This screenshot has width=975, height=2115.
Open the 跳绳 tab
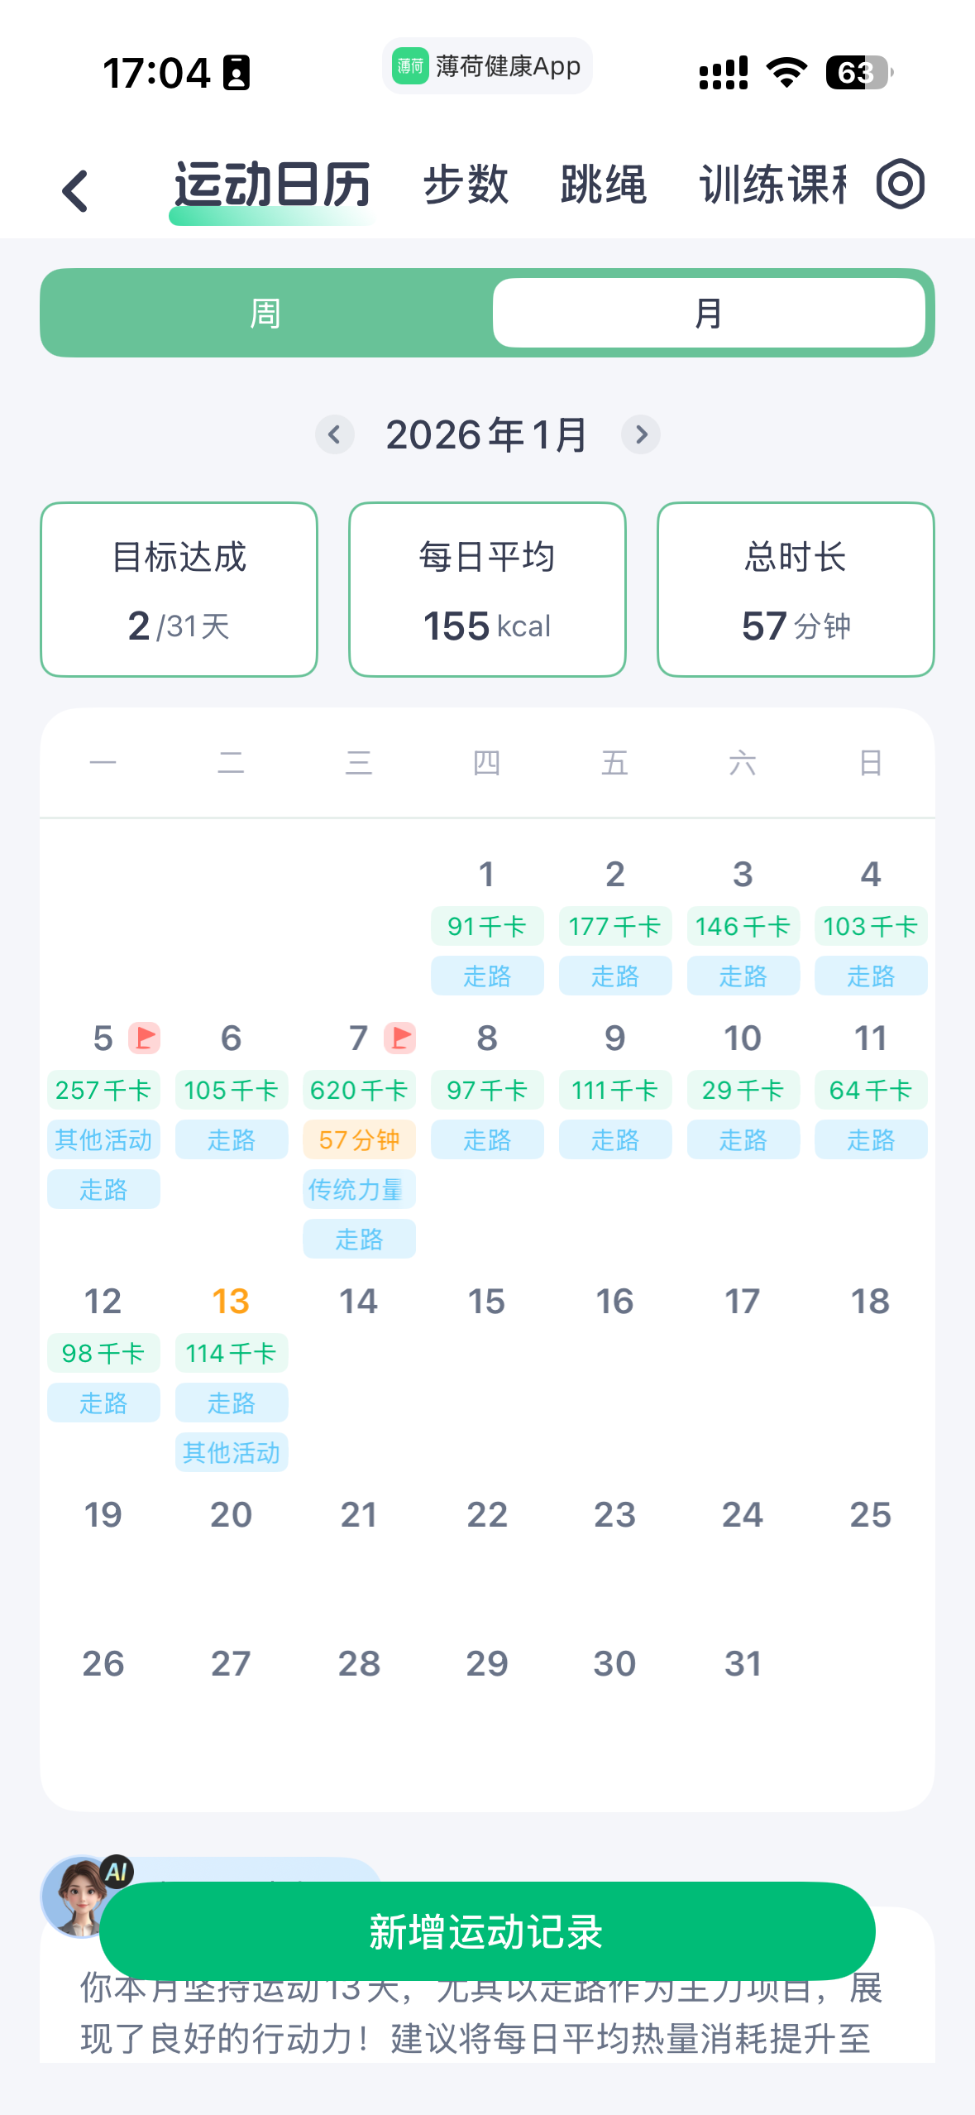(603, 184)
